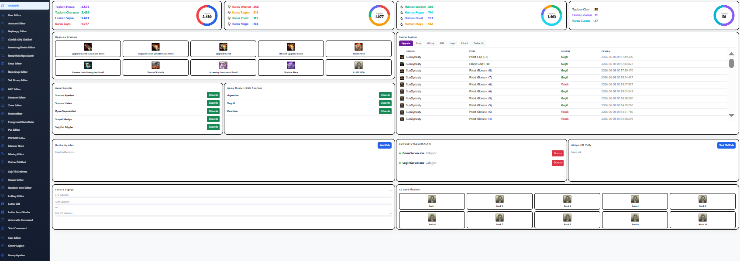Open the Mining Editor pickaxe icon
Image resolution: width=740 pixels, height=261 pixels.
pos(3,154)
